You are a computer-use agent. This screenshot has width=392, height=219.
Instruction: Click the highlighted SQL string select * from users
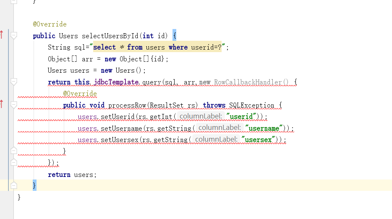tap(157, 47)
